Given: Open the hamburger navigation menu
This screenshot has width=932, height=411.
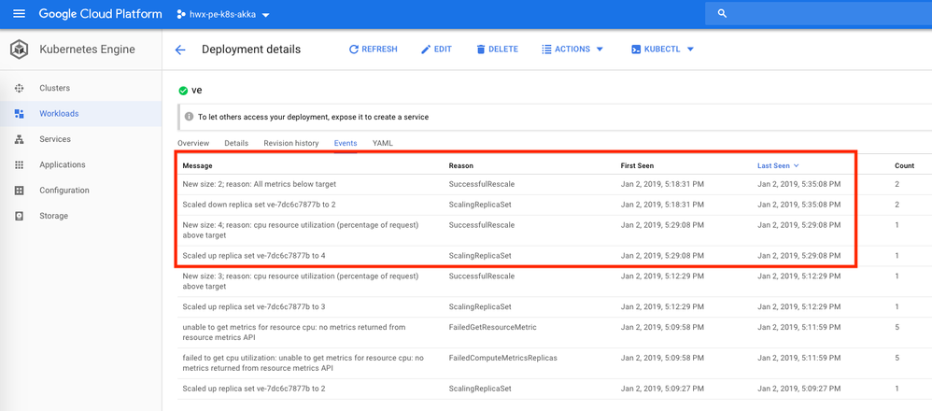Looking at the screenshot, I should pyautogui.click(x=19, y=14).
